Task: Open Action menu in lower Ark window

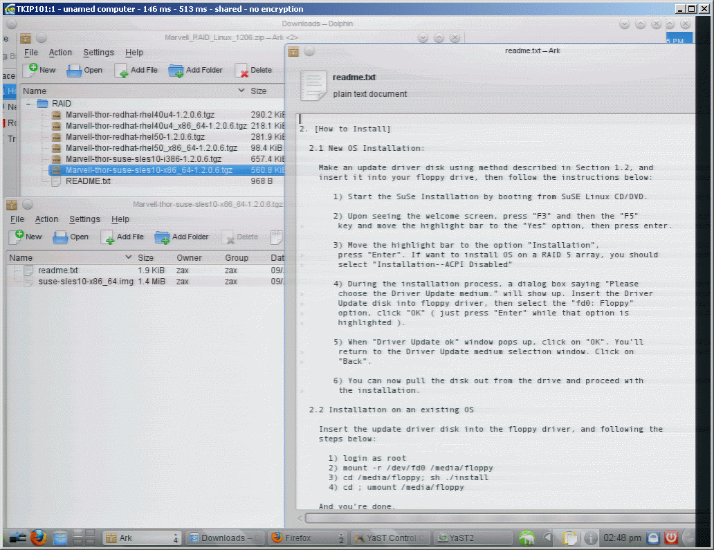Action: point(46,219)
